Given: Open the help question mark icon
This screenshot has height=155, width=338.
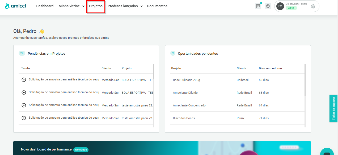Looking at the screenshot, I should (x=268, y=6).
